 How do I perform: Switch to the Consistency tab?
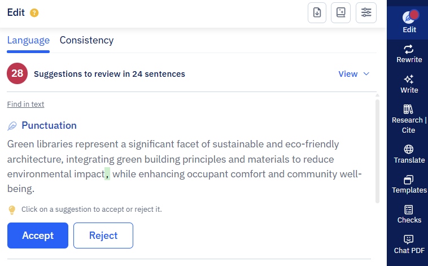pyautogui.click(x=86, y=40)
